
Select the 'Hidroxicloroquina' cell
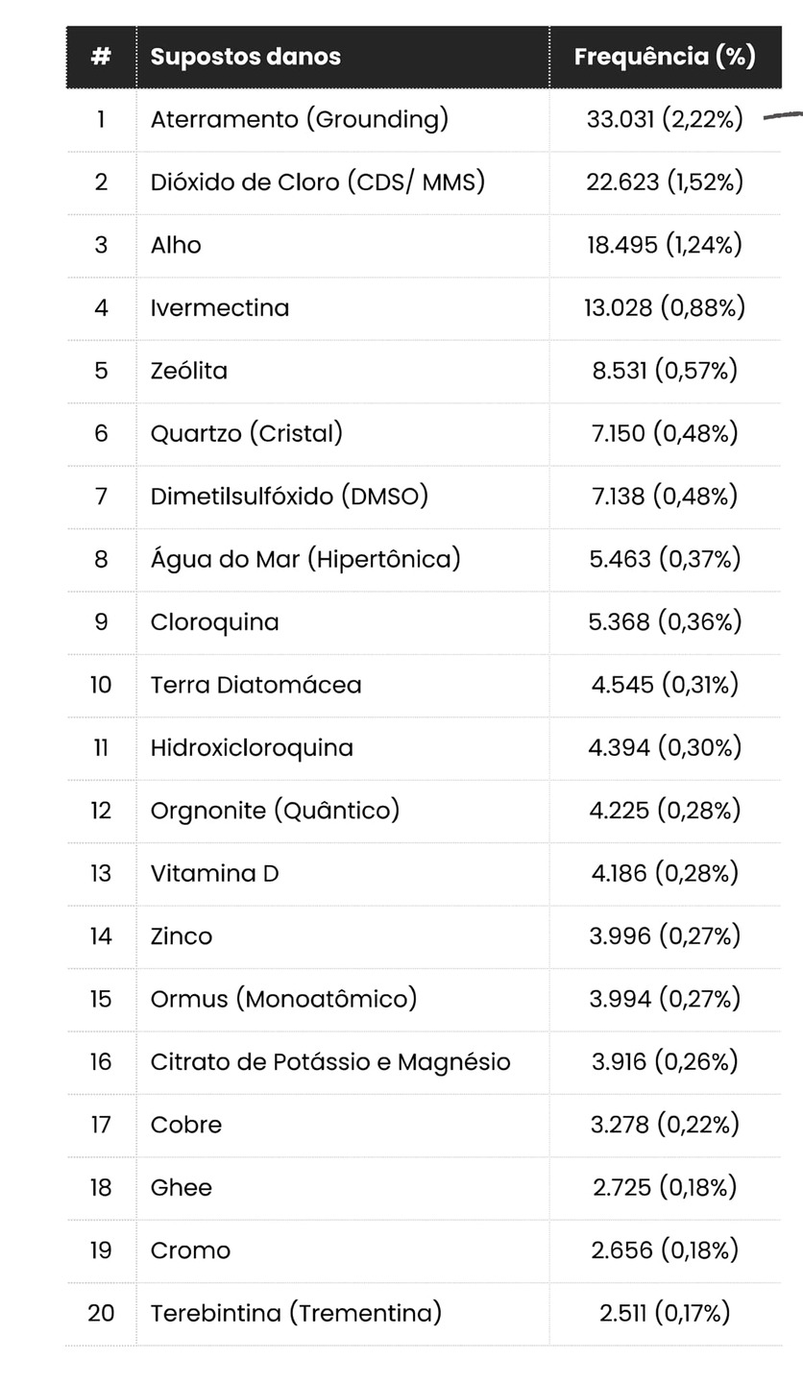(252, 747)
